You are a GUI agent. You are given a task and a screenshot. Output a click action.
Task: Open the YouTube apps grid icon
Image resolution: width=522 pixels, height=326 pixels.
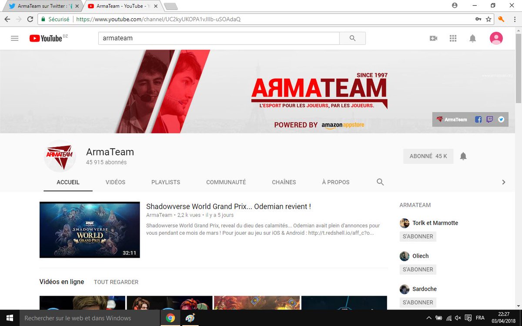453,38
